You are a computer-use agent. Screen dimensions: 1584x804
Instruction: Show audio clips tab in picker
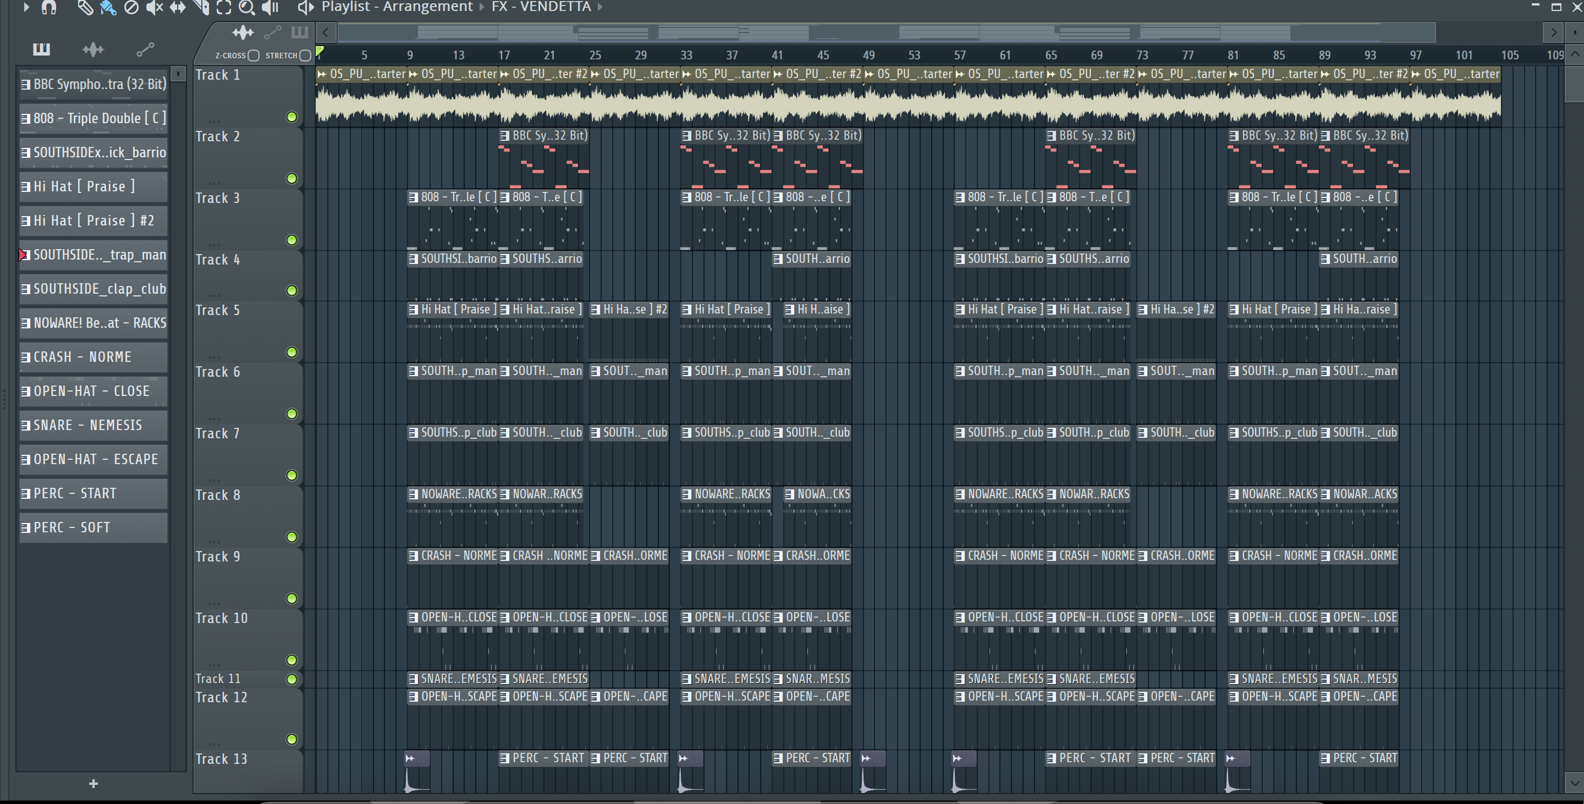tap(93, 49)
